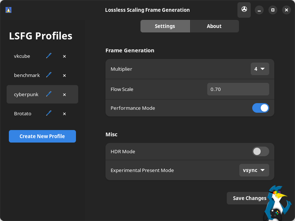Remove the Brotato profile
This screenshot has width=295, height=221.
click(64, 114)
